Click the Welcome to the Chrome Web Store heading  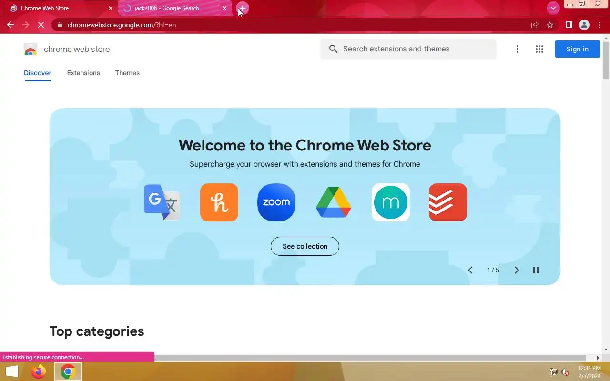(305, 145)
